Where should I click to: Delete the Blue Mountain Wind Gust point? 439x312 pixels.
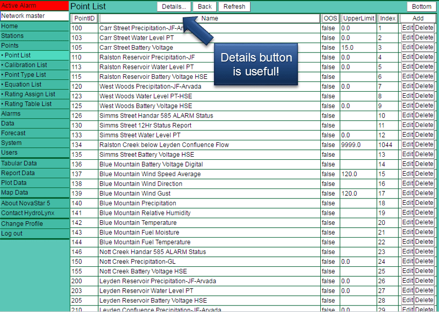tap(425, 193)
